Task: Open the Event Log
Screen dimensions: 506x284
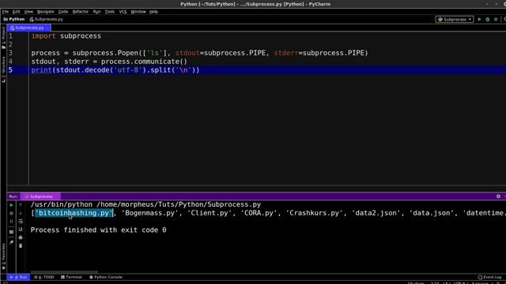Action: tap(489, 277)
